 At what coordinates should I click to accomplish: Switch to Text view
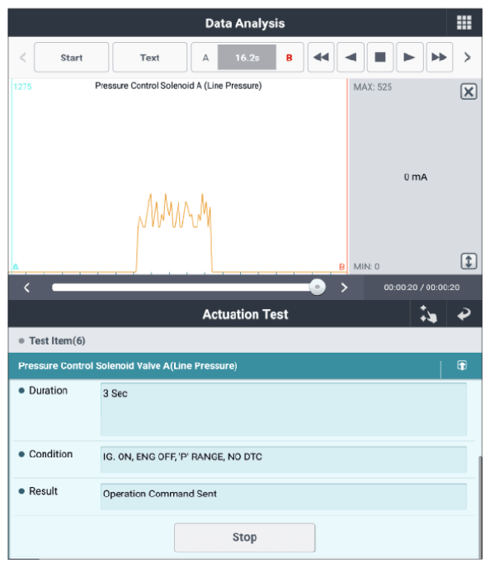(x=149, y=57)
